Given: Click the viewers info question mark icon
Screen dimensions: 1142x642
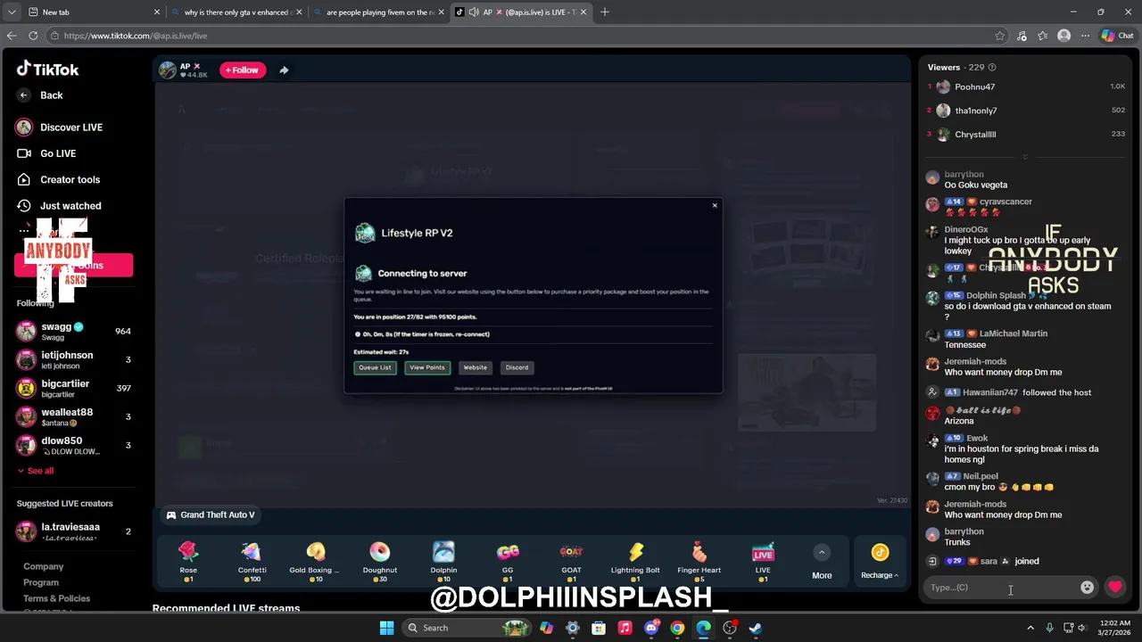Looking at the screenshot, I should 992,67.
